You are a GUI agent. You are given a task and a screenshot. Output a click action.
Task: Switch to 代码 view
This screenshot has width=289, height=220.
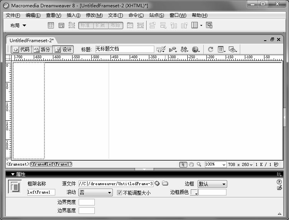click(21, 49)
